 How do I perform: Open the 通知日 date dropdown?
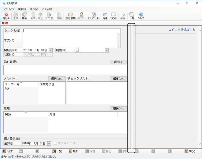[x=49, y=143]
